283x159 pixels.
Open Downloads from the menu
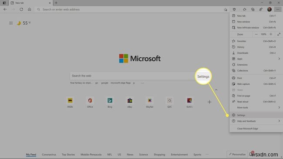point(256,53)
